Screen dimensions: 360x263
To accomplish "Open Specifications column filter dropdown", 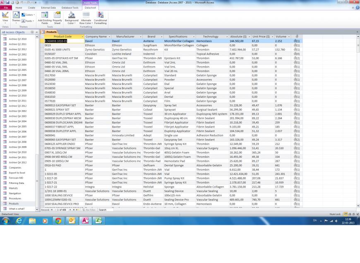I will [194, 37].
